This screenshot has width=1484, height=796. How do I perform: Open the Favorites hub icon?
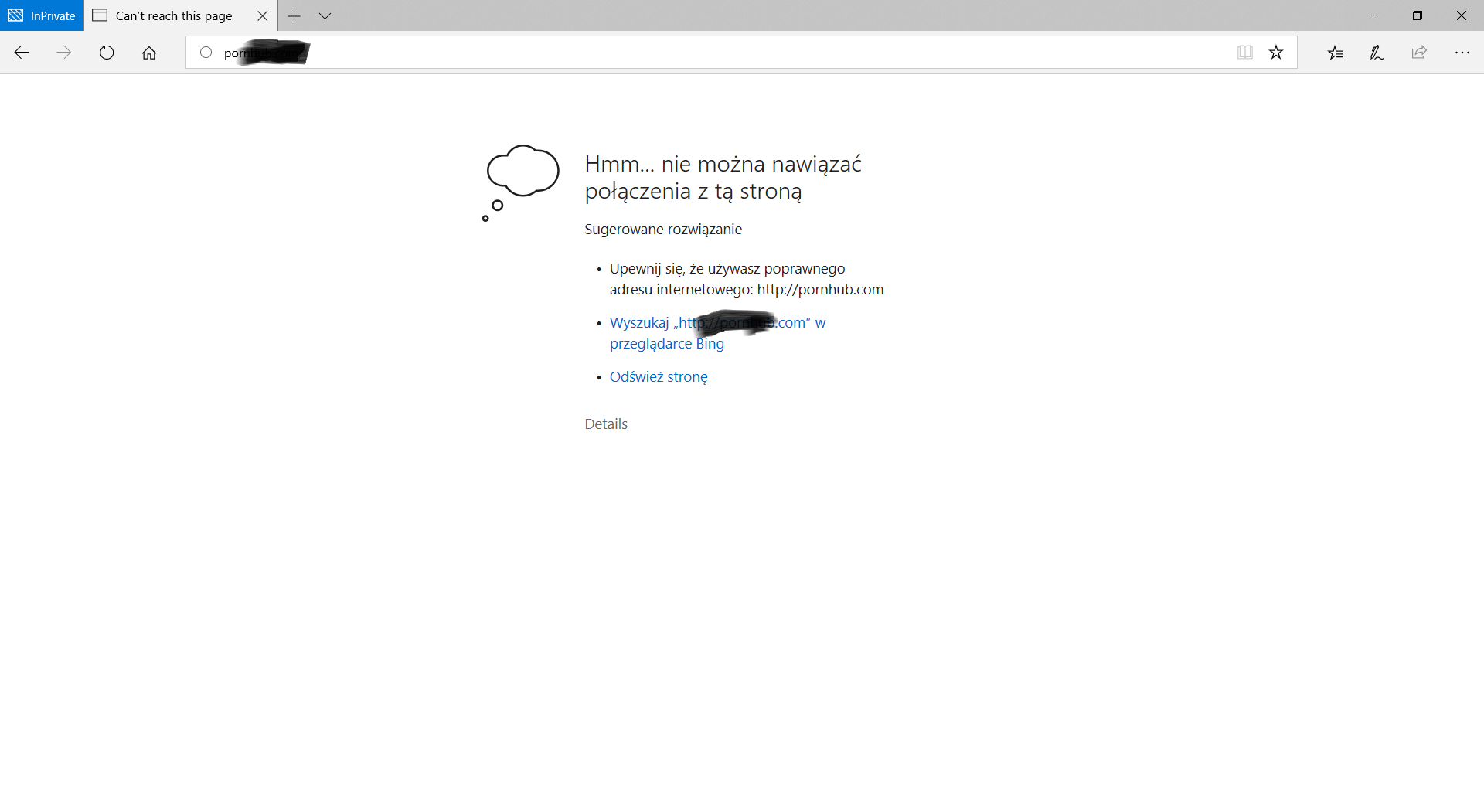(1335, 53)
